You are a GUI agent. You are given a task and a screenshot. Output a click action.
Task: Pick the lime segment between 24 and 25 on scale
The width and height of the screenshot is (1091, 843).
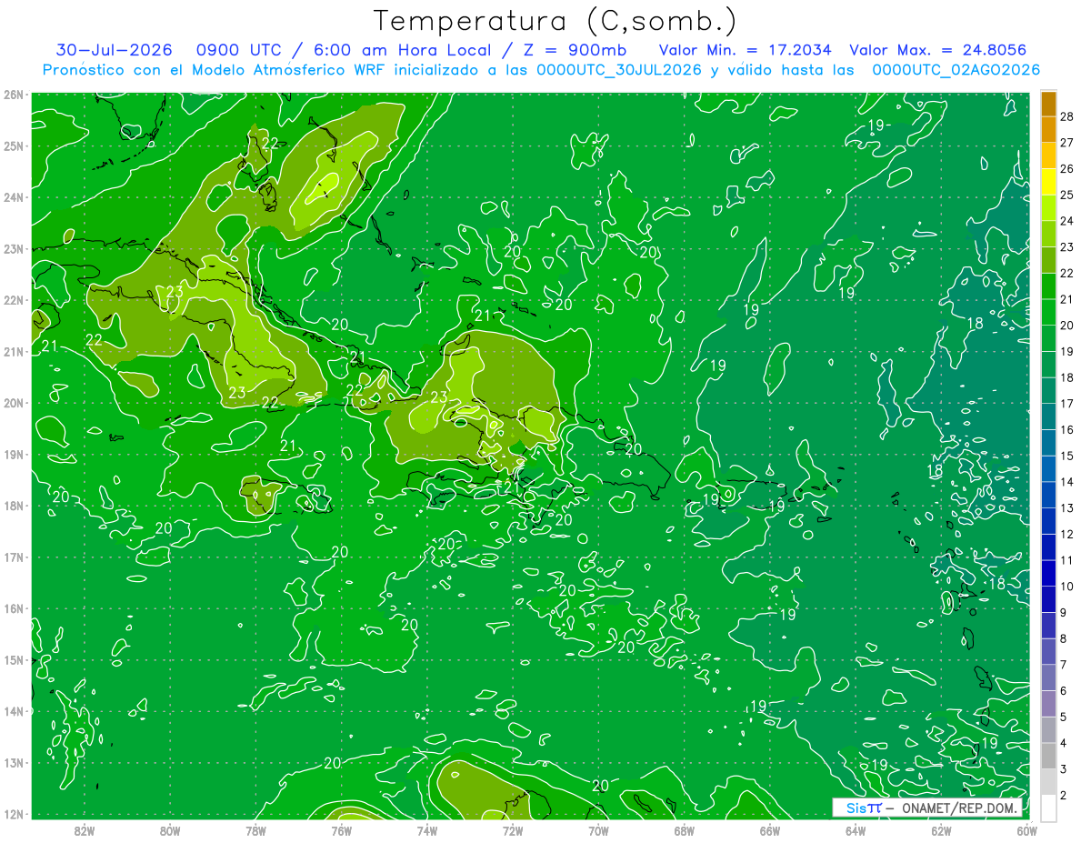point(1049,207)
